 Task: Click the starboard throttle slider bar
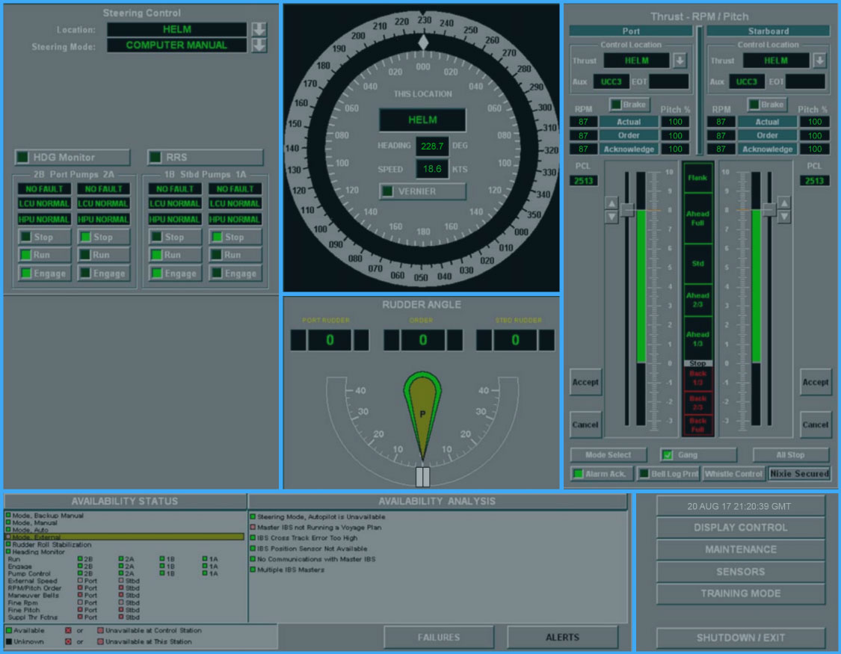(757, 284)
